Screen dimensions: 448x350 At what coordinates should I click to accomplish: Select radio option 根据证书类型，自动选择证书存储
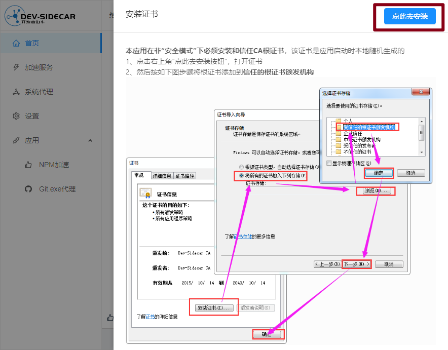click(x=241, y=167)
